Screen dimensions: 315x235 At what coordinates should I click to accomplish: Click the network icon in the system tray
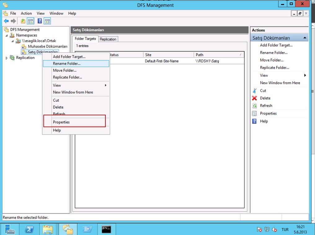click(x=267, y=229)
